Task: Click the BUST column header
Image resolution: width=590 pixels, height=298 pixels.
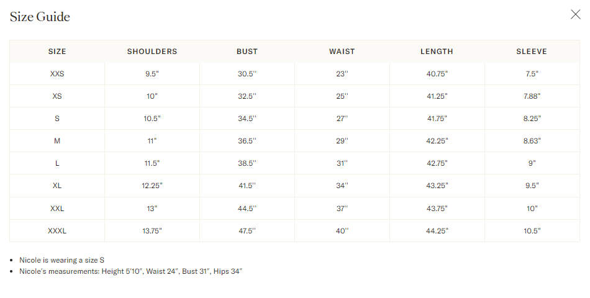Action: (x=247, y=52)
